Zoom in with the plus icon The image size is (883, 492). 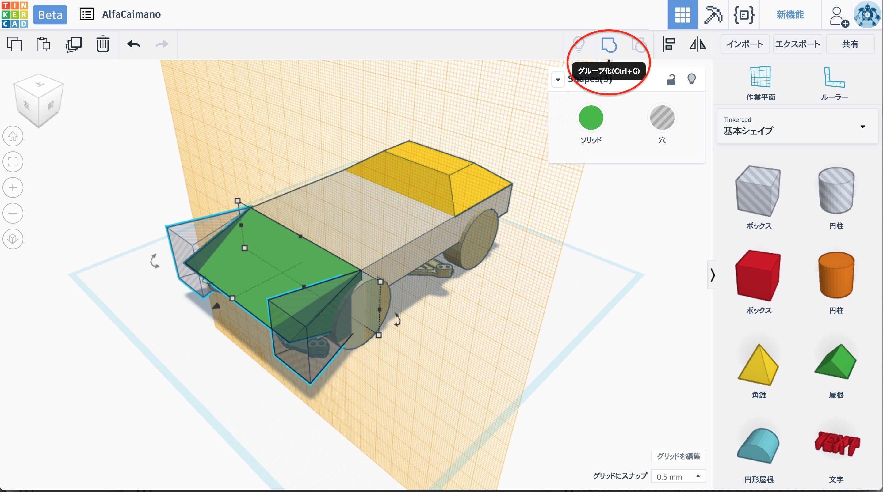[13, 188]
